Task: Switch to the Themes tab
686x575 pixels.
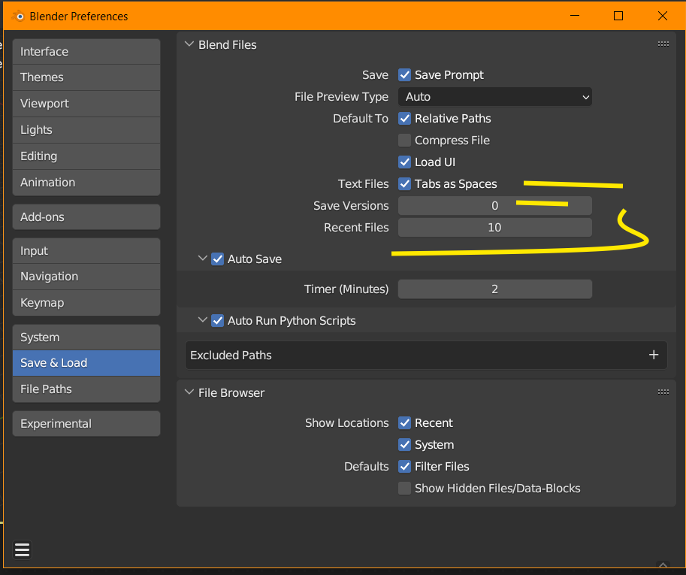Action: [86, 77]
